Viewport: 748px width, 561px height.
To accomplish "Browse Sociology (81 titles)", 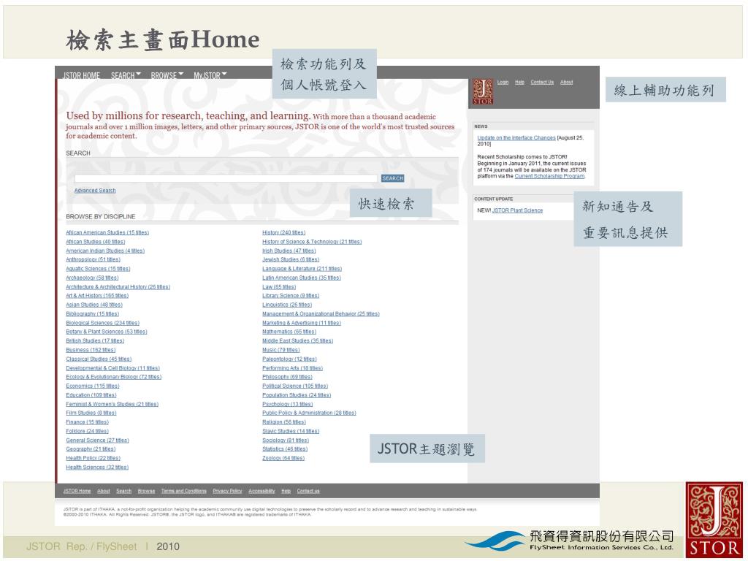I will coord(286,440).
